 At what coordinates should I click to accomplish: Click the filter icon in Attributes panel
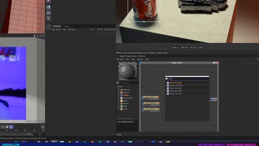tap(105, 30)
